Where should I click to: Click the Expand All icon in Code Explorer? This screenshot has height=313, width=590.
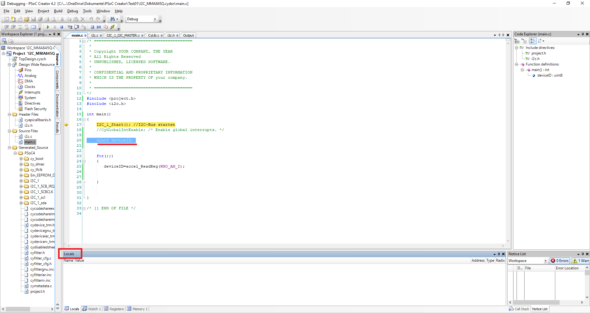tap(517, 41)
